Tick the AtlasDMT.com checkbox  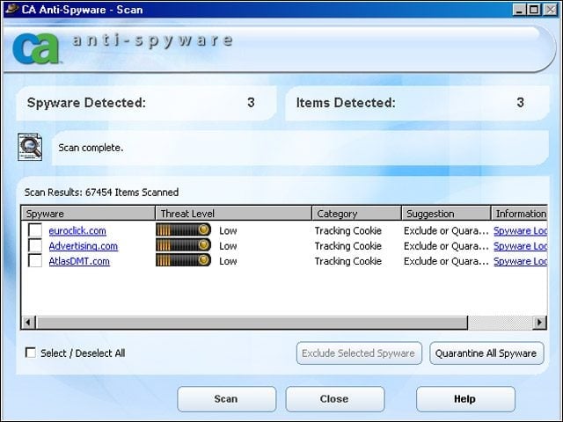click(x=35, y=260)
